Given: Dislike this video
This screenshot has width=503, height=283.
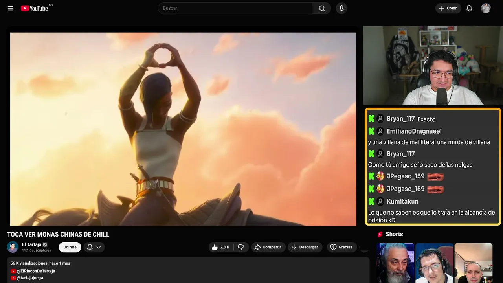Looking at the screenshot, I should [241, 247].
